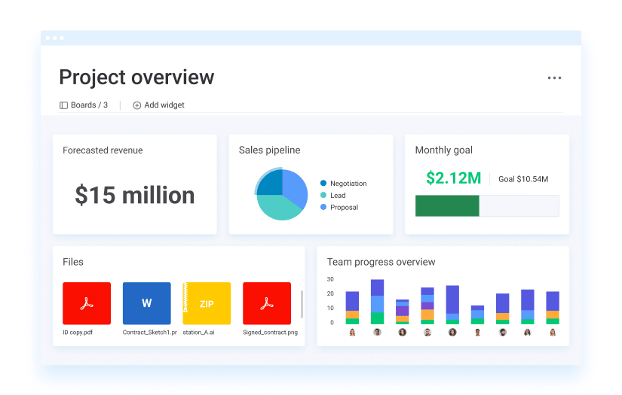Open the ID copy.pdf file icon
Image resolution: width=622 pixels, height=395 pixels.
click(x=87, y=303)
